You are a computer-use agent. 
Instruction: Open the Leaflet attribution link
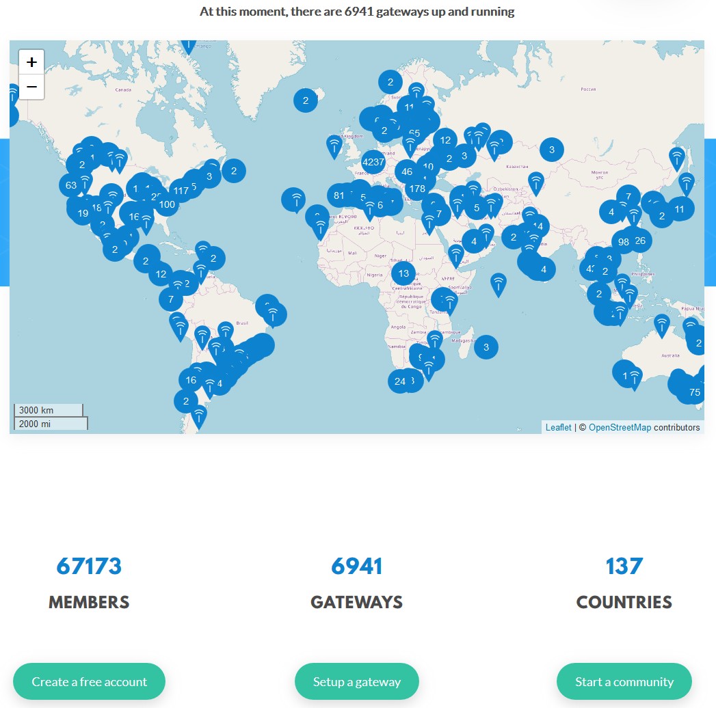(x=558, y=428)
